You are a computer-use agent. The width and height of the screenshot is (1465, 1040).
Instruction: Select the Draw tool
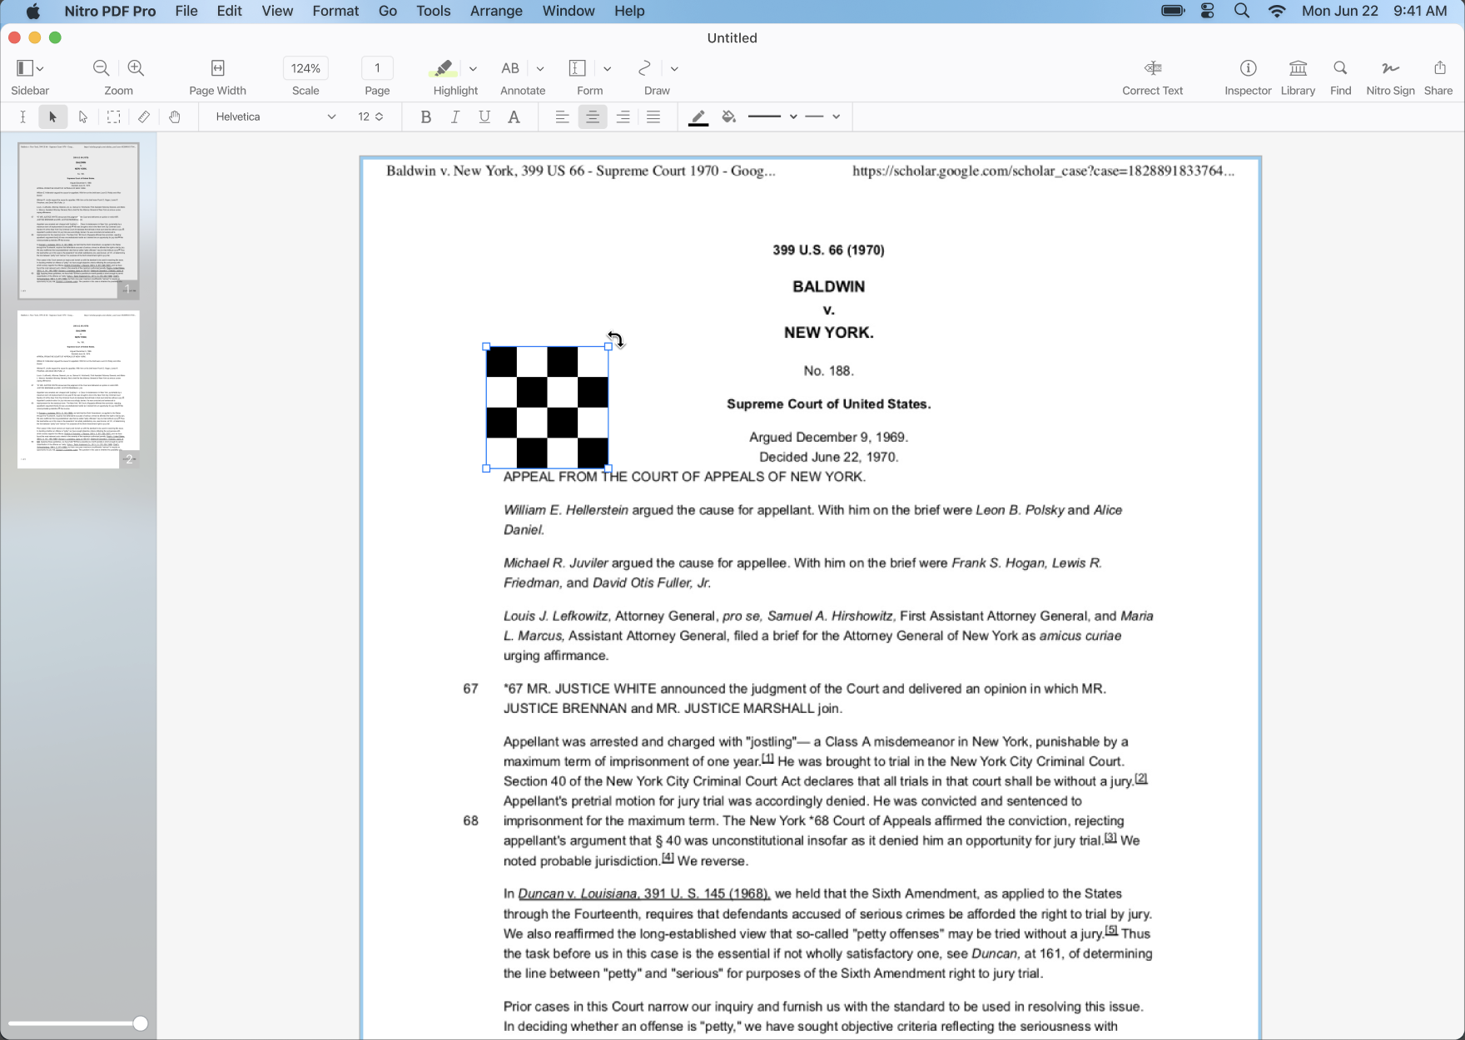(643, 68)
